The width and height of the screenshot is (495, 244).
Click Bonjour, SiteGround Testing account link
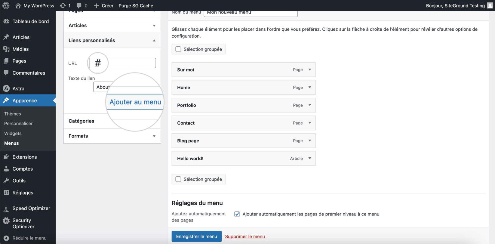point(455,5)
